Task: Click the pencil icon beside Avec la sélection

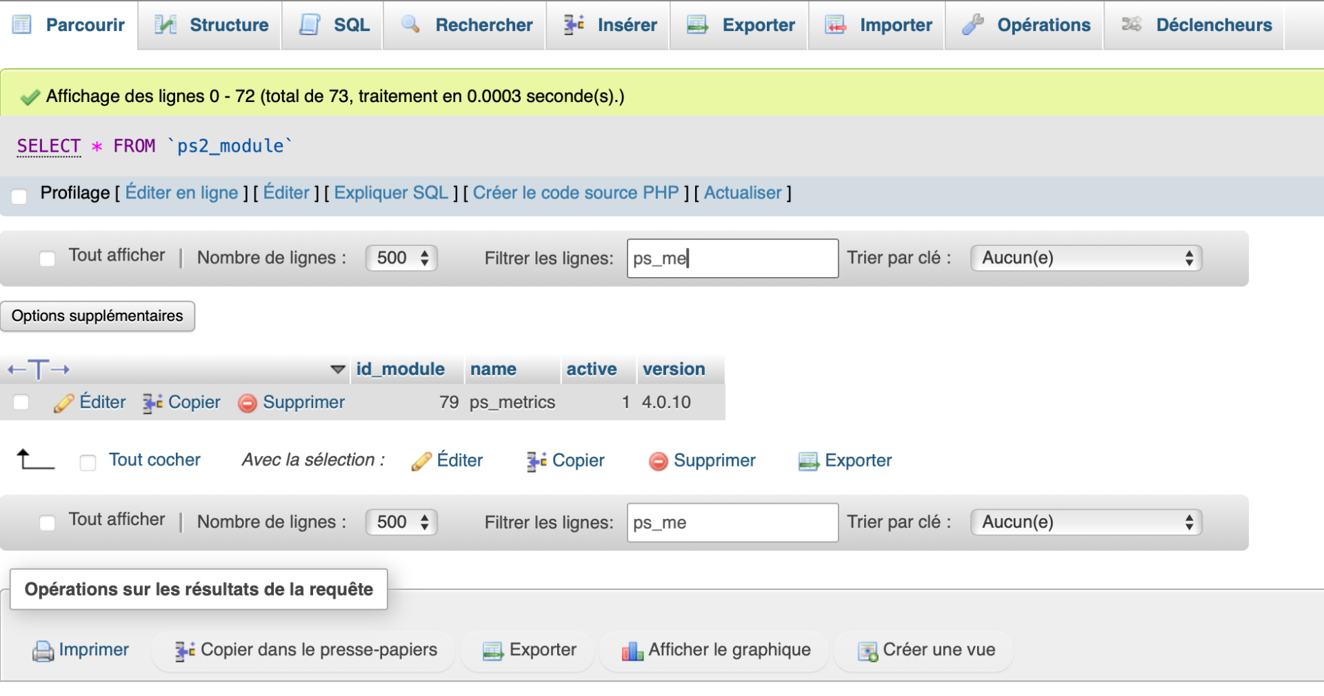Action: click(421, 461)
